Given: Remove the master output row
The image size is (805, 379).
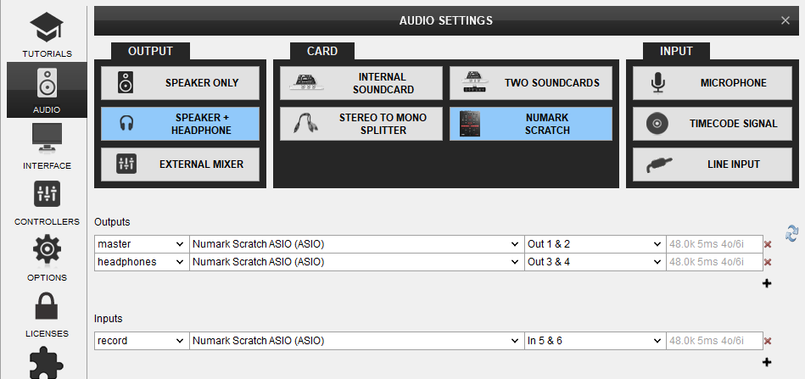Looking at the screenshot, I should click(x=768, y=244).
